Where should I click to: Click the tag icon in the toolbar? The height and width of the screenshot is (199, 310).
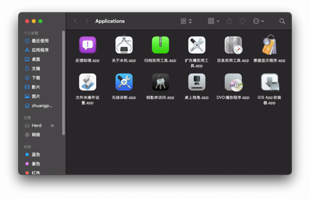243,21
